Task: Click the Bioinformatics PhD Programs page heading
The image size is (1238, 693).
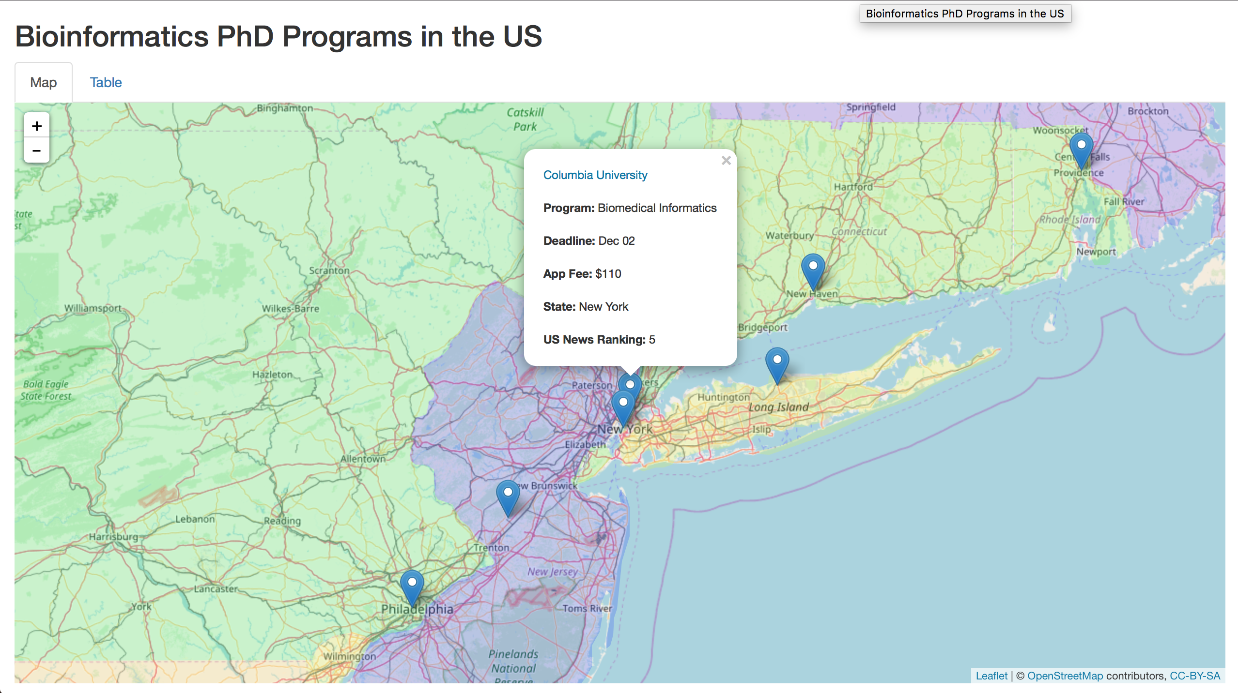Action: 279,36
